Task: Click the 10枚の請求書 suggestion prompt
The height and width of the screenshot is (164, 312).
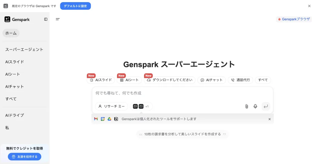Action: click(183, 134)
